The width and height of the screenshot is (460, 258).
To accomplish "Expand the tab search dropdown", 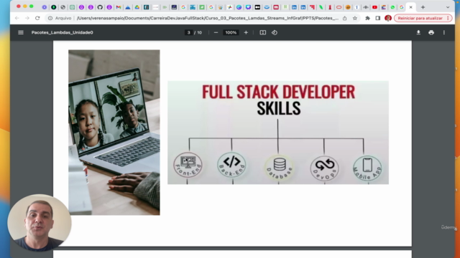I will pos(448,7).
